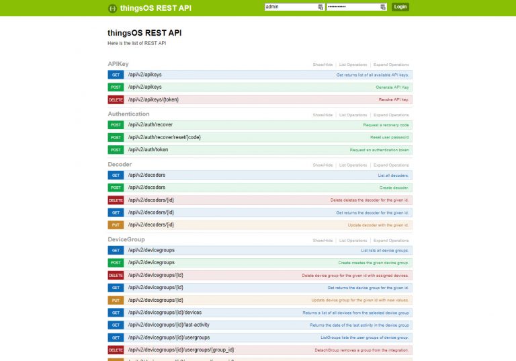The width and height of the screenshot is (516, 361).
Task: Click 'DetachGroup removes a group' description
Action: pyautogui.click(x=361, y=350)
